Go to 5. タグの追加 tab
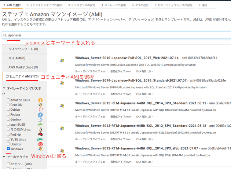Viewport: 231px width, 173px height. point(140,5)
